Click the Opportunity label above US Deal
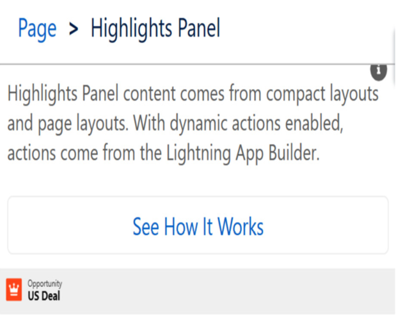396x316 pixels. [x=45, y=283]
